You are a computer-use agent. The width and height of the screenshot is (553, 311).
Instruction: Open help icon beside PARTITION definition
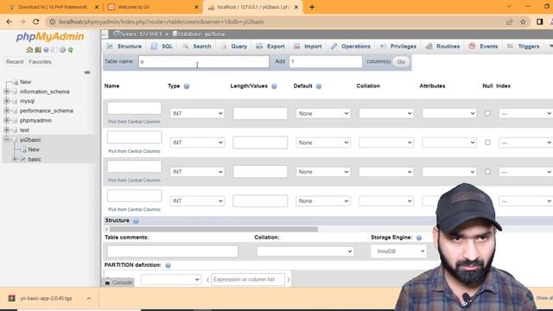point(168,265)
